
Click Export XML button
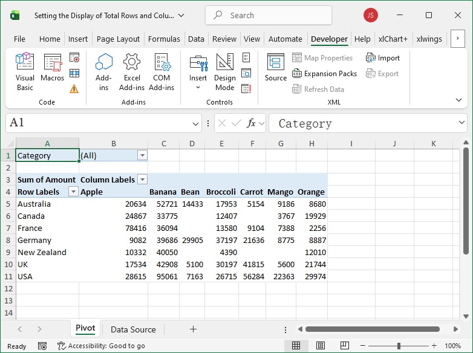pyautogui.click(x=382, y=74)
